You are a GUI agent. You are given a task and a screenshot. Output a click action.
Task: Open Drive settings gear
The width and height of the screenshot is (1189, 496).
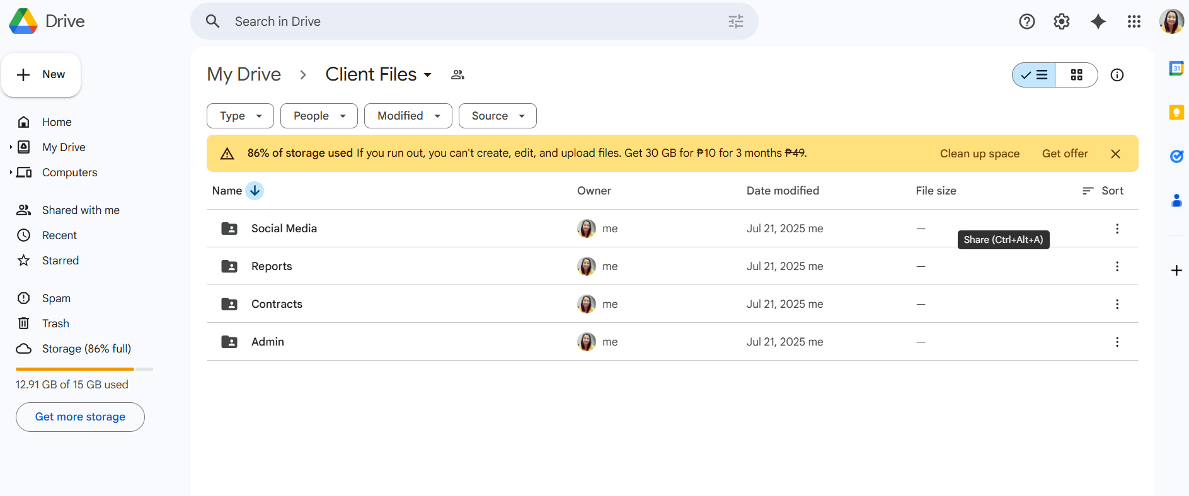pyautogui.click(x=1062, y=21)
